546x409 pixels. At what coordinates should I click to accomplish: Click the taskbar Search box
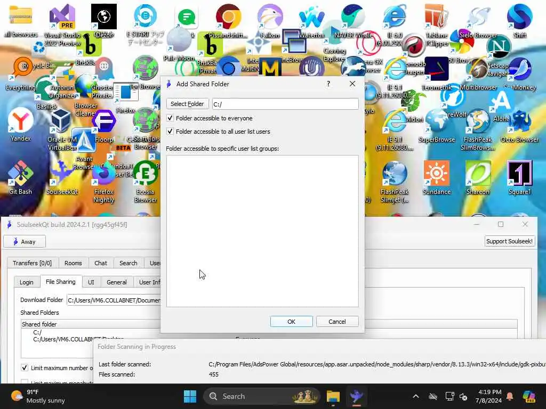tap(261, 396)
